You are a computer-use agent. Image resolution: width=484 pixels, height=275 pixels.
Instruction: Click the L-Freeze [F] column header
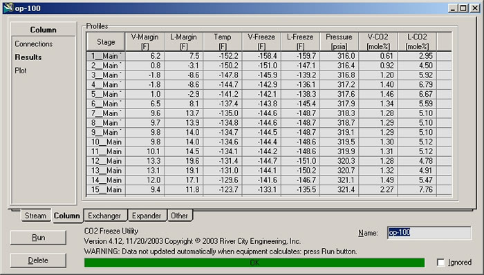tap(300, 41)
